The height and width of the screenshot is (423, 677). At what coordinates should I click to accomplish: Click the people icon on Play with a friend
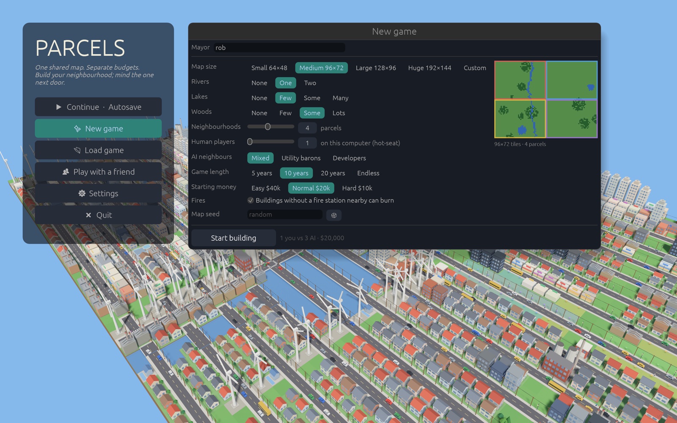[66, 172]
